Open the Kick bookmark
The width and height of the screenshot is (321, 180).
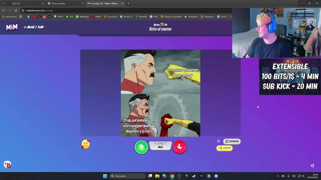coord(69,17)
